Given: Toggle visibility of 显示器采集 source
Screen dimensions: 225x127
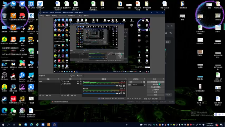Looking at the screenshot, I should tap(78, 84).
